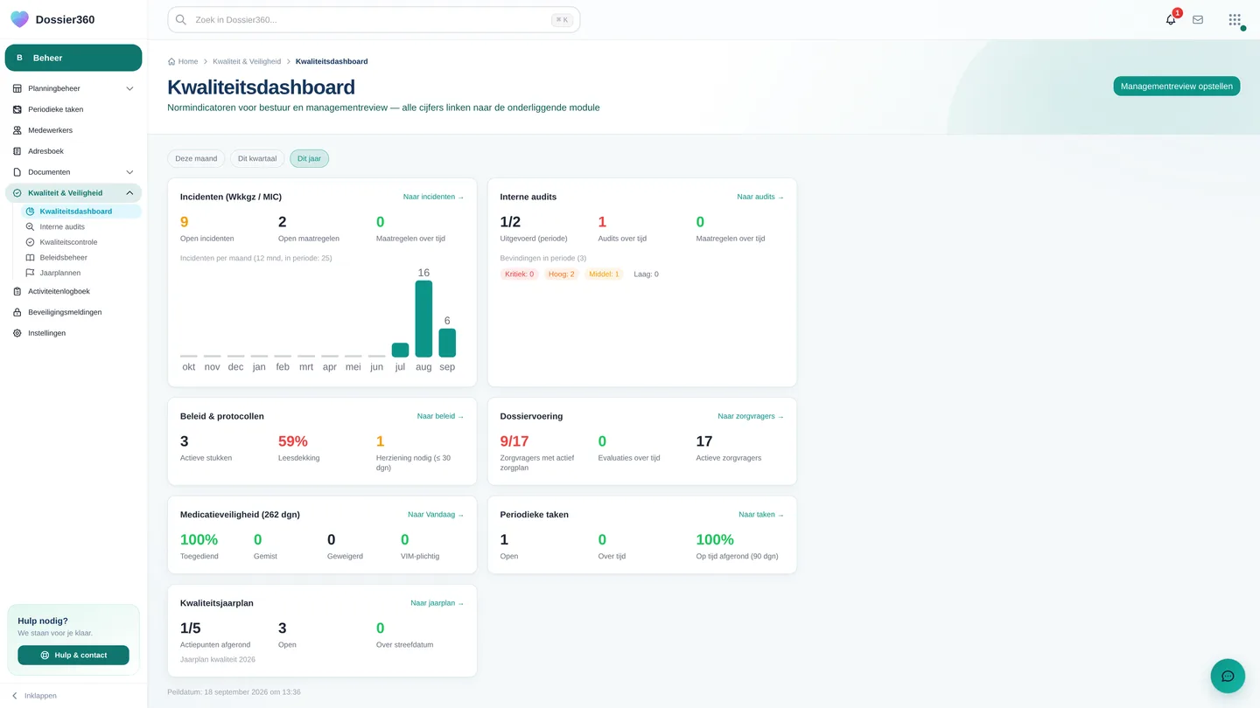Click the Activiteitenlogboek clipboard icon
Screen dimensions: 1260x708
coord(17,291)
